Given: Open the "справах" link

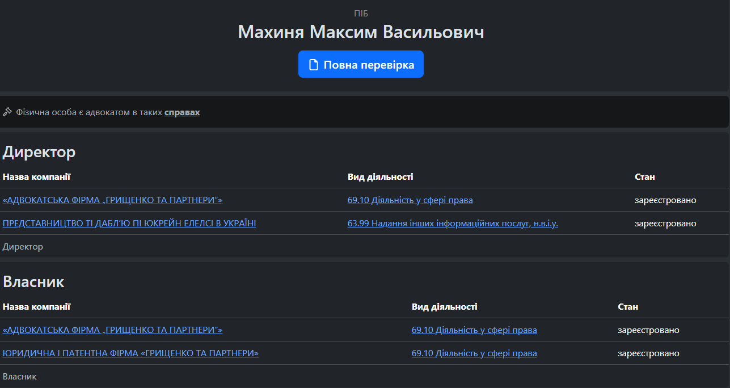Looking at the screenshot, I should 182,112.
